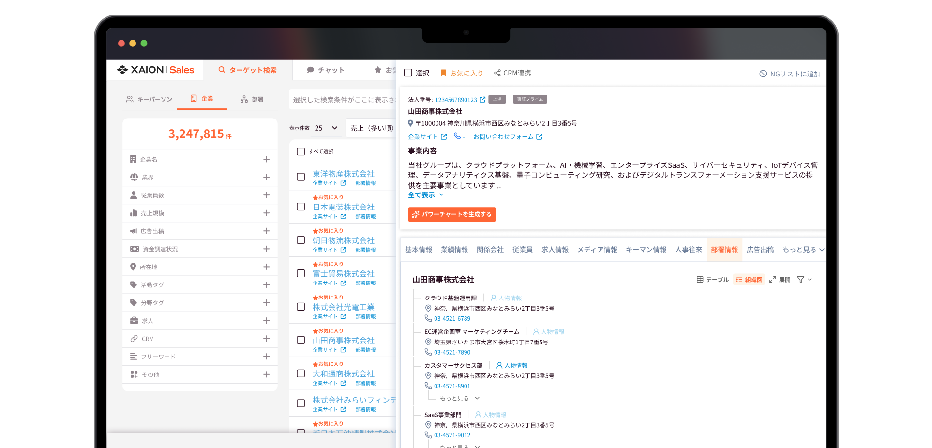The image size is (932, 448).
Task: Expand the 従業員数 filter
Action: tap(266, 195)
